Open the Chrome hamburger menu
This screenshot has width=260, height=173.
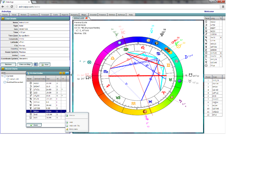pyautogui.click(x=223, y=6)
